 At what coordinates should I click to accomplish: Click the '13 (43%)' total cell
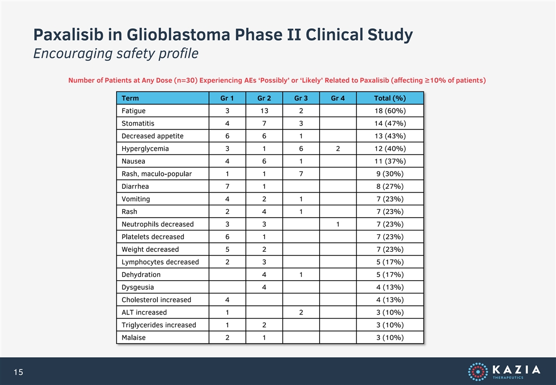tap(390, 136)
